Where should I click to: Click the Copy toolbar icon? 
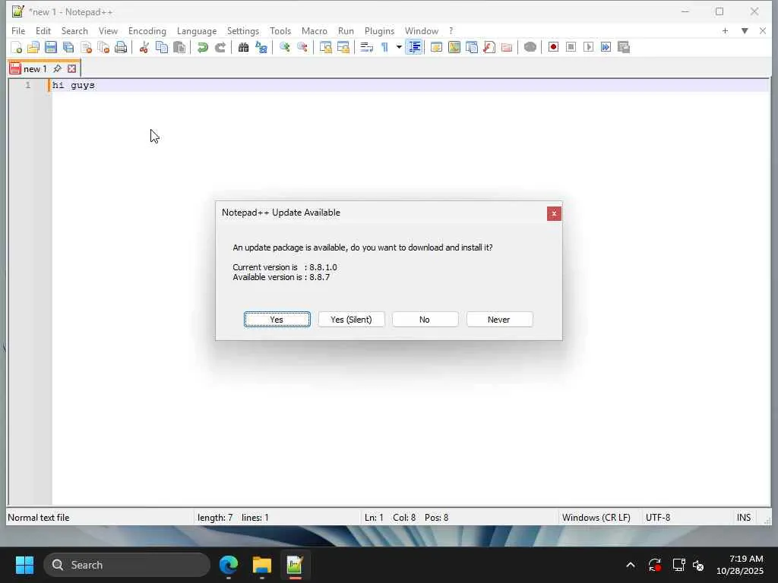coord(162,47)
